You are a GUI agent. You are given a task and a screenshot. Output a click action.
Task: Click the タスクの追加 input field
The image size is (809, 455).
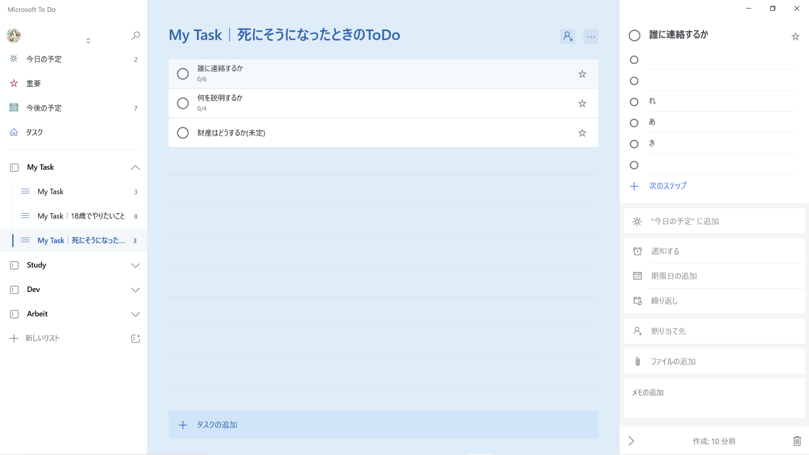click(383, 425)
